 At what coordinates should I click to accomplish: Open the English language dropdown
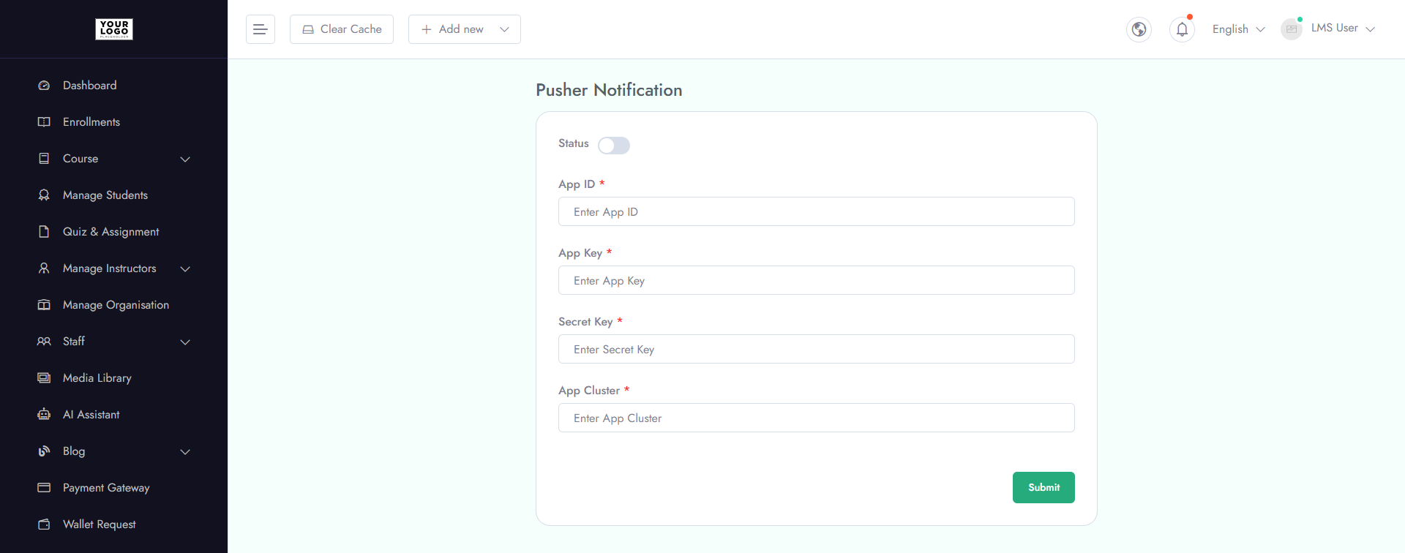coord(1238,29)
